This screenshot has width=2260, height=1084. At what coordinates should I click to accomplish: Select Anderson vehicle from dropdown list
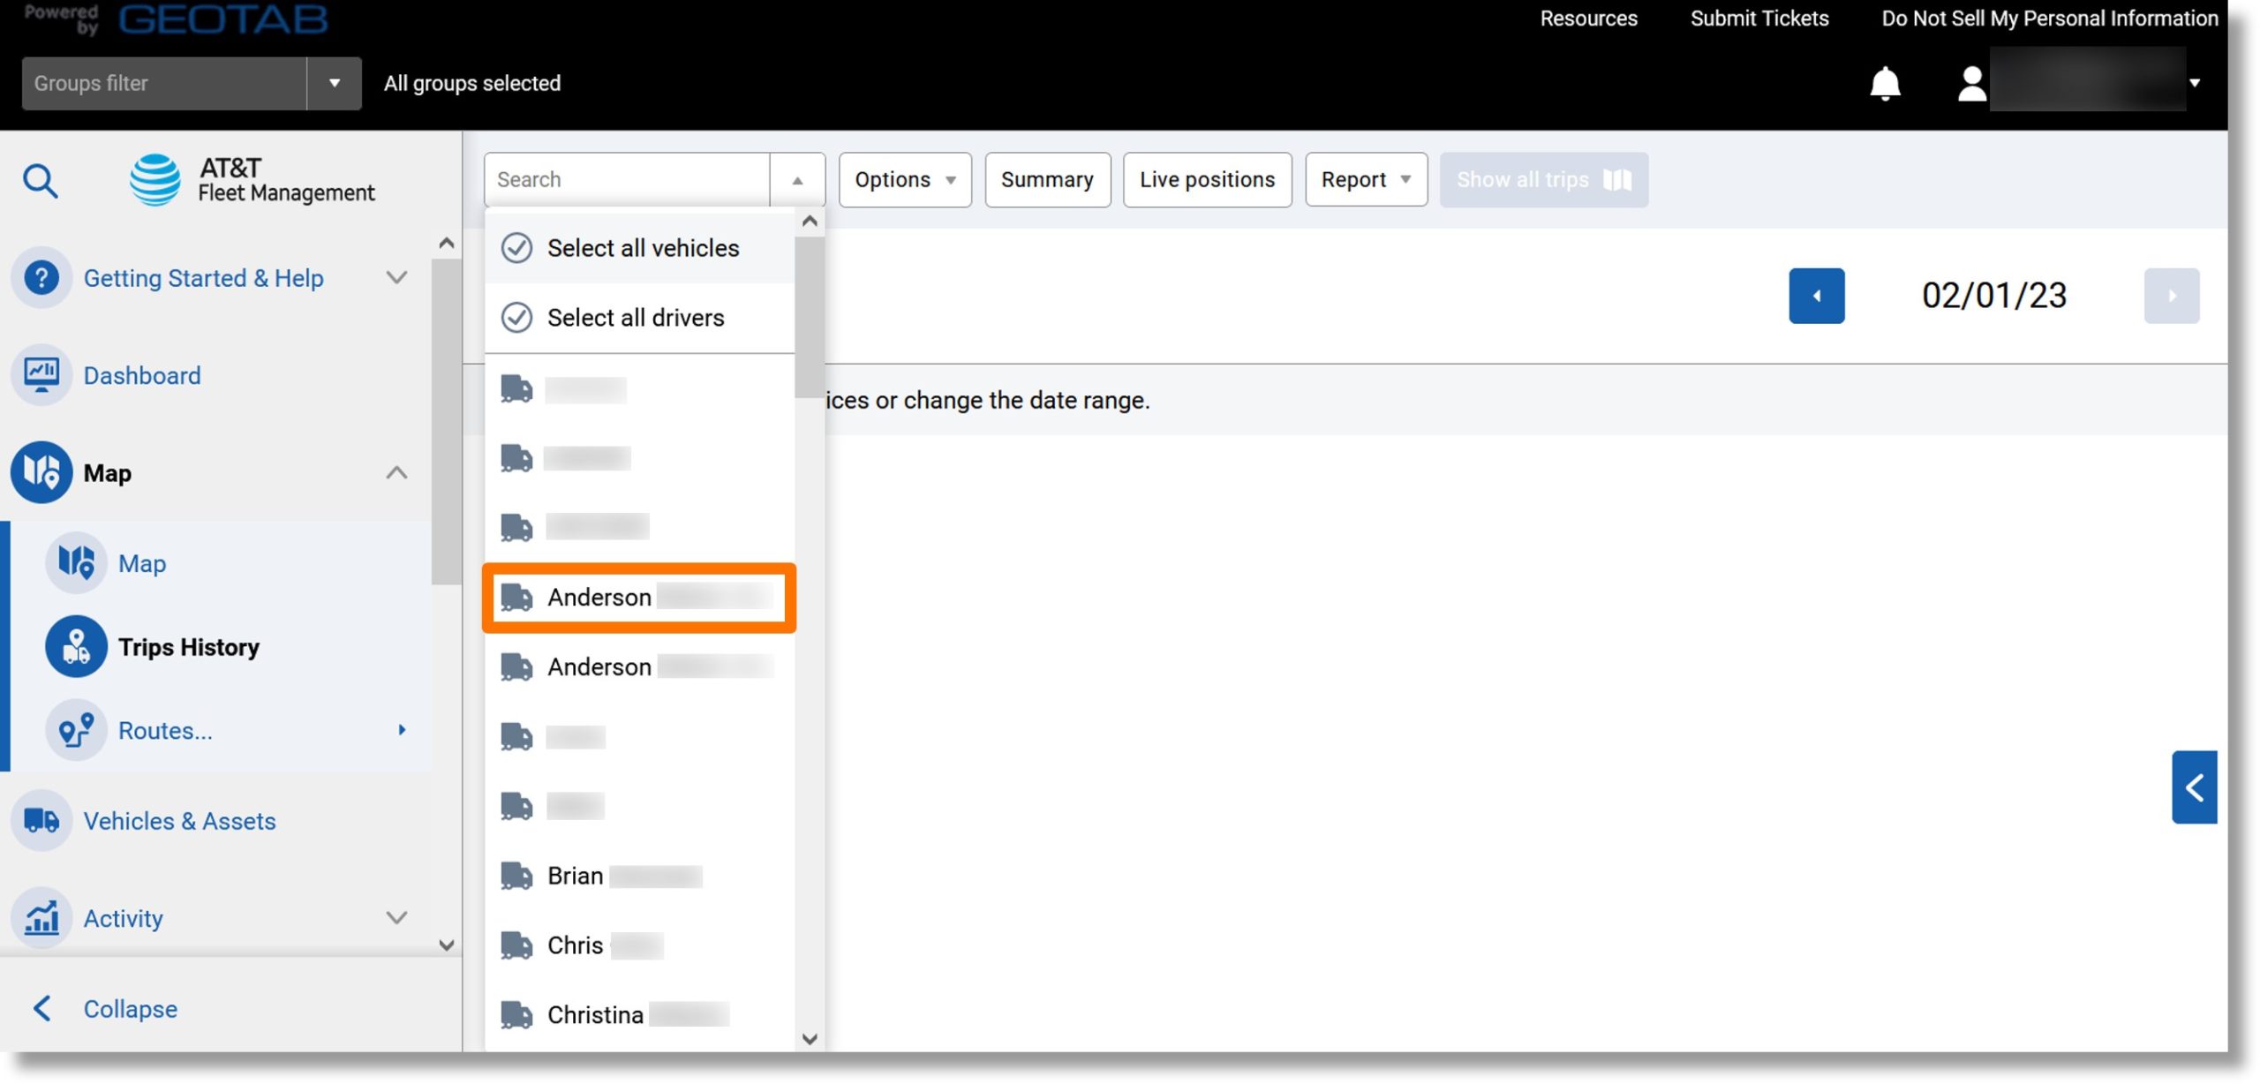pyautogui.click(x=640, y=597)
